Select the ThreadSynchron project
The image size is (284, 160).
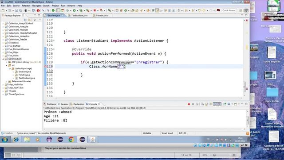click(16, 94)
